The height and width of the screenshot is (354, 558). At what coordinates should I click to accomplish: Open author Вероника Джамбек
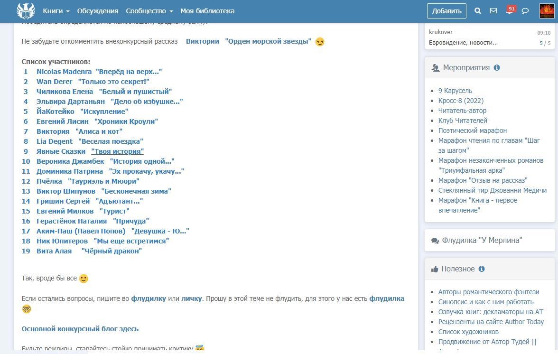(70, 161)
